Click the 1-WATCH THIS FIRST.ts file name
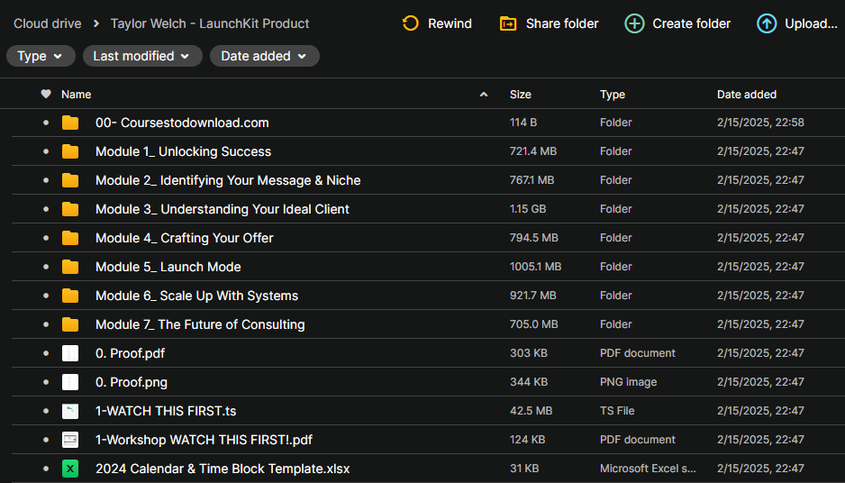Viewport: 845px width, 483px height. point(166,411)
